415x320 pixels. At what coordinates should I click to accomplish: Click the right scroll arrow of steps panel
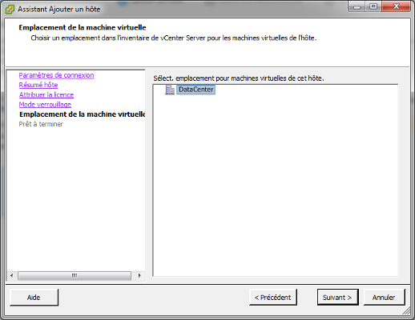point(139,275)
